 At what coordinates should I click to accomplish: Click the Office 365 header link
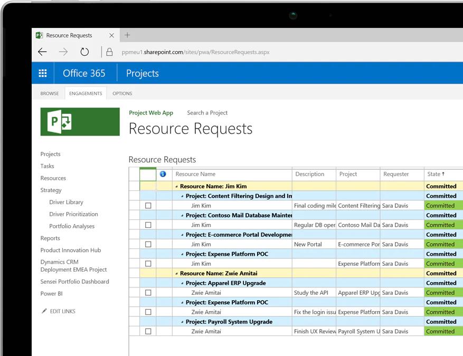(84, 73)
